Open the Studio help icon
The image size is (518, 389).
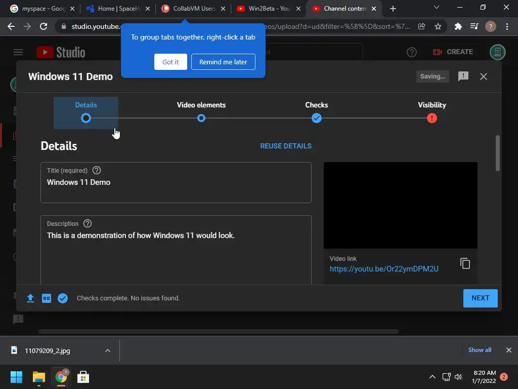(412, 52)
